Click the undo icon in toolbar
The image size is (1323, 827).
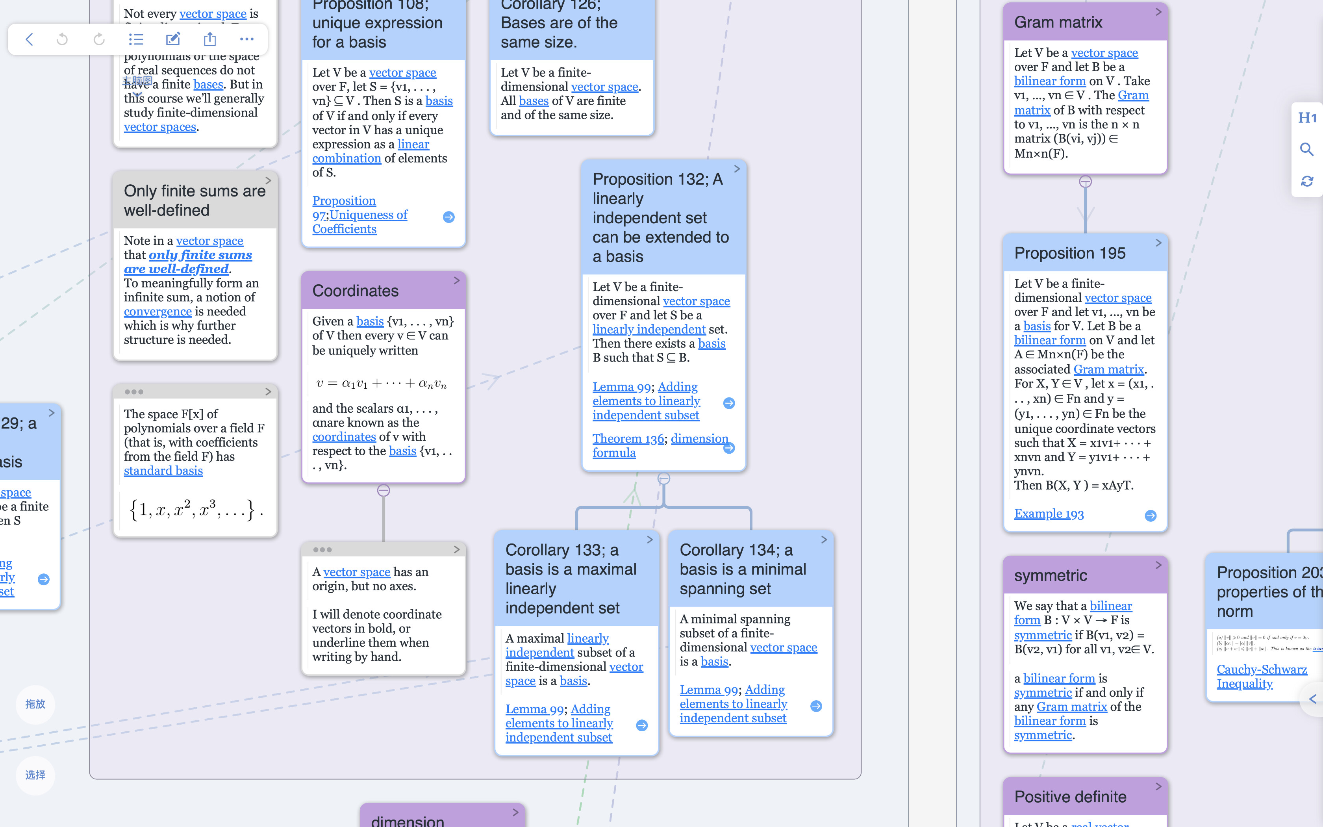[x=62, y=39]
